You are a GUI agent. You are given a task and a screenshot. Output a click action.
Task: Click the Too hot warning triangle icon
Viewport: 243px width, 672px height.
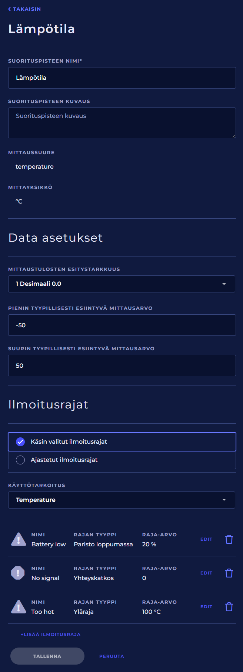click(19, 607)
